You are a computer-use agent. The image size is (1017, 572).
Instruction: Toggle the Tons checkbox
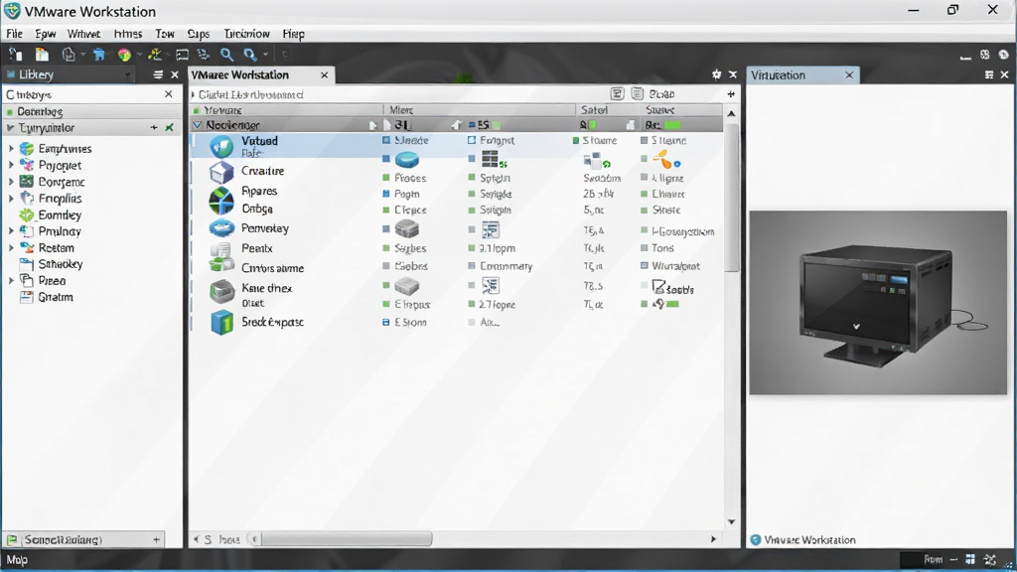click(x=644, y=247)
